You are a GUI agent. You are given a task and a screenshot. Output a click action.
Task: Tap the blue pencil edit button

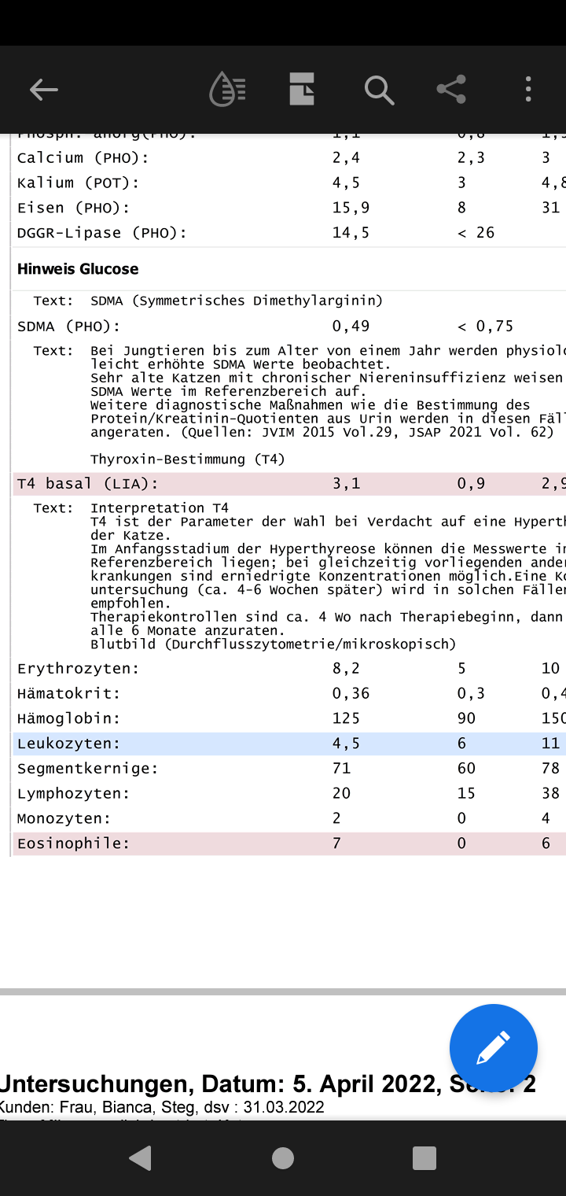[494, 1048]
